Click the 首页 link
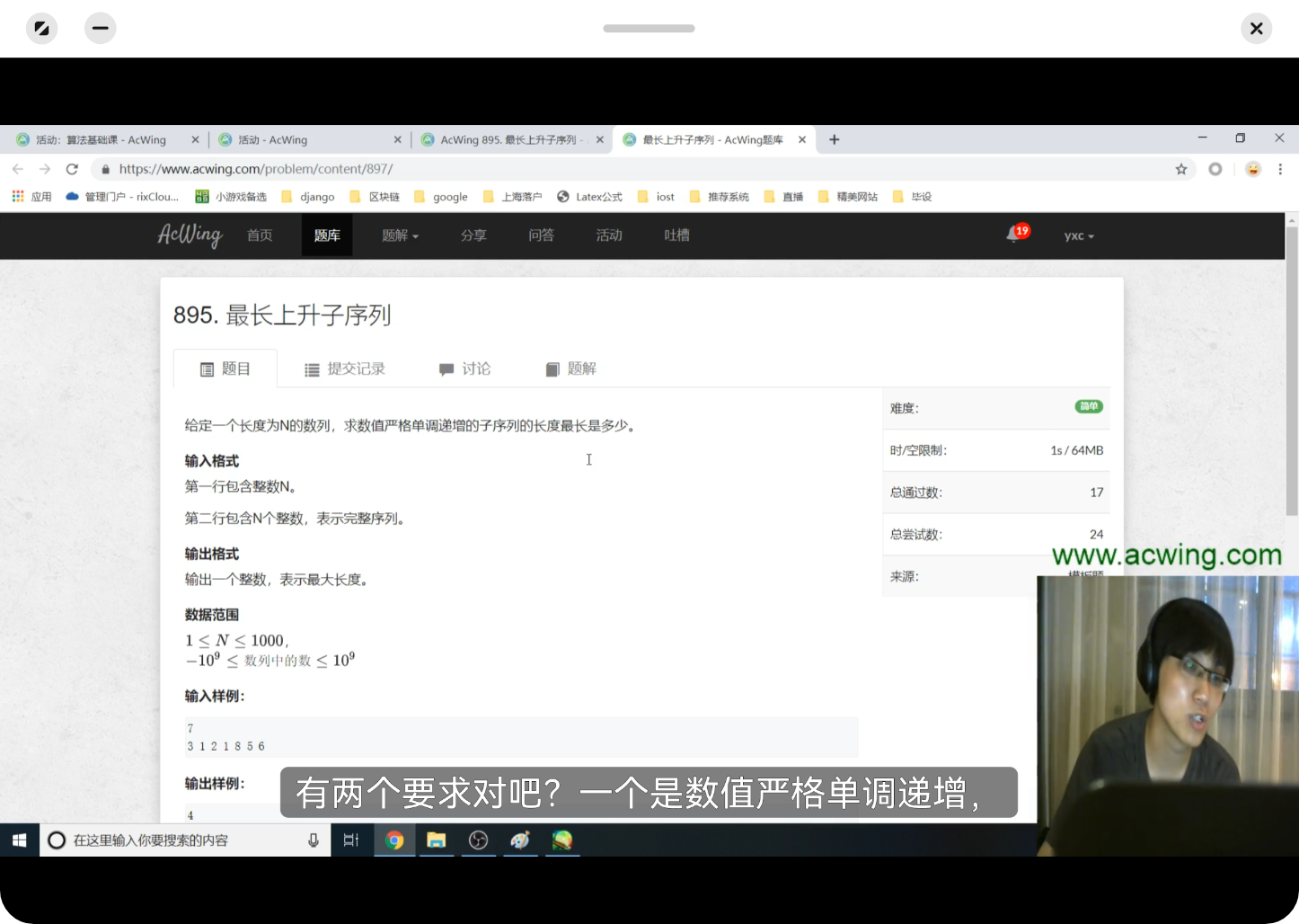This screenshot has width=1299, height=924. coord(259,235)
